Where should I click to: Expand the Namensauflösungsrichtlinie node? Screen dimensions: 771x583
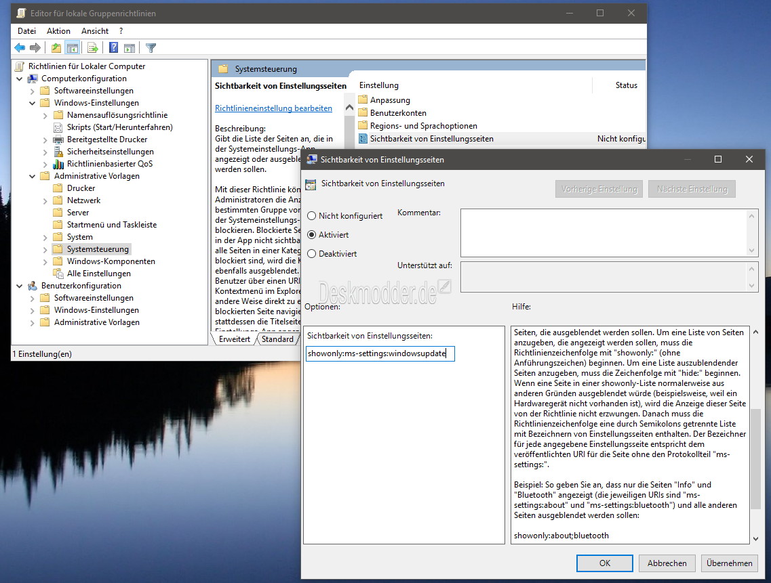(x=45, y=115)
